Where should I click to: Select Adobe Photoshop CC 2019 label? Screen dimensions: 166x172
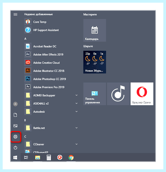click(x=50, y=79)
